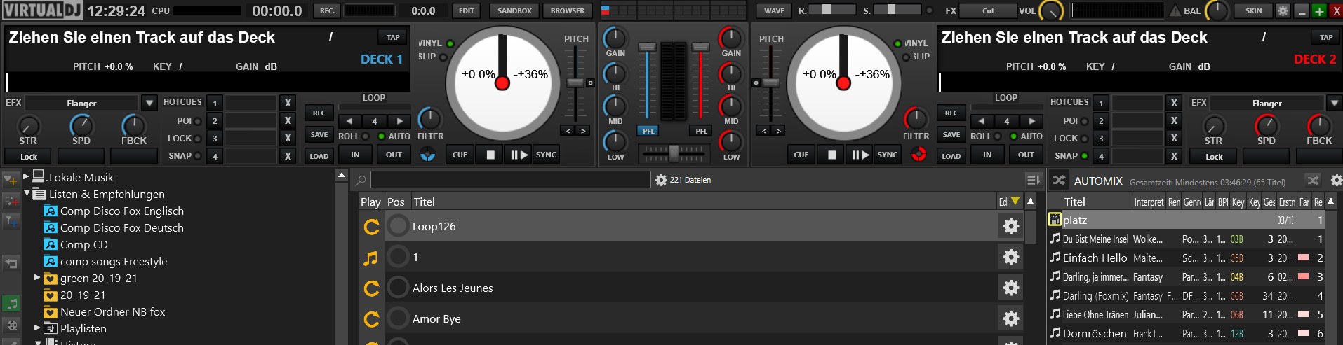Viewport: 1343px width, 345px height.
Task: Click Deck 2 SYNC button
Action: [x=888, y=155]
